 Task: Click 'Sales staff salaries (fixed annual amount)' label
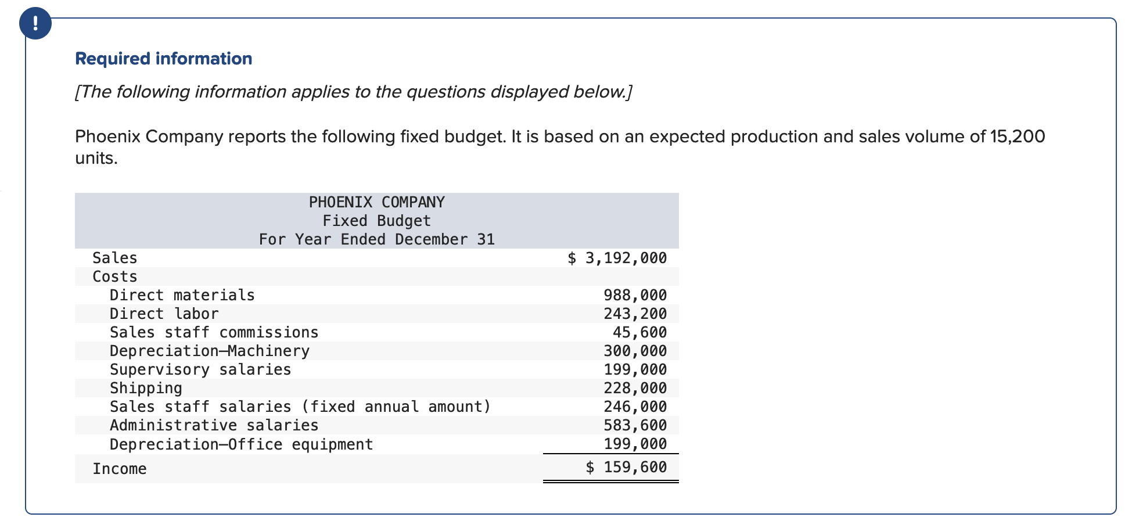pyautogui.click(x=300, y=407)
